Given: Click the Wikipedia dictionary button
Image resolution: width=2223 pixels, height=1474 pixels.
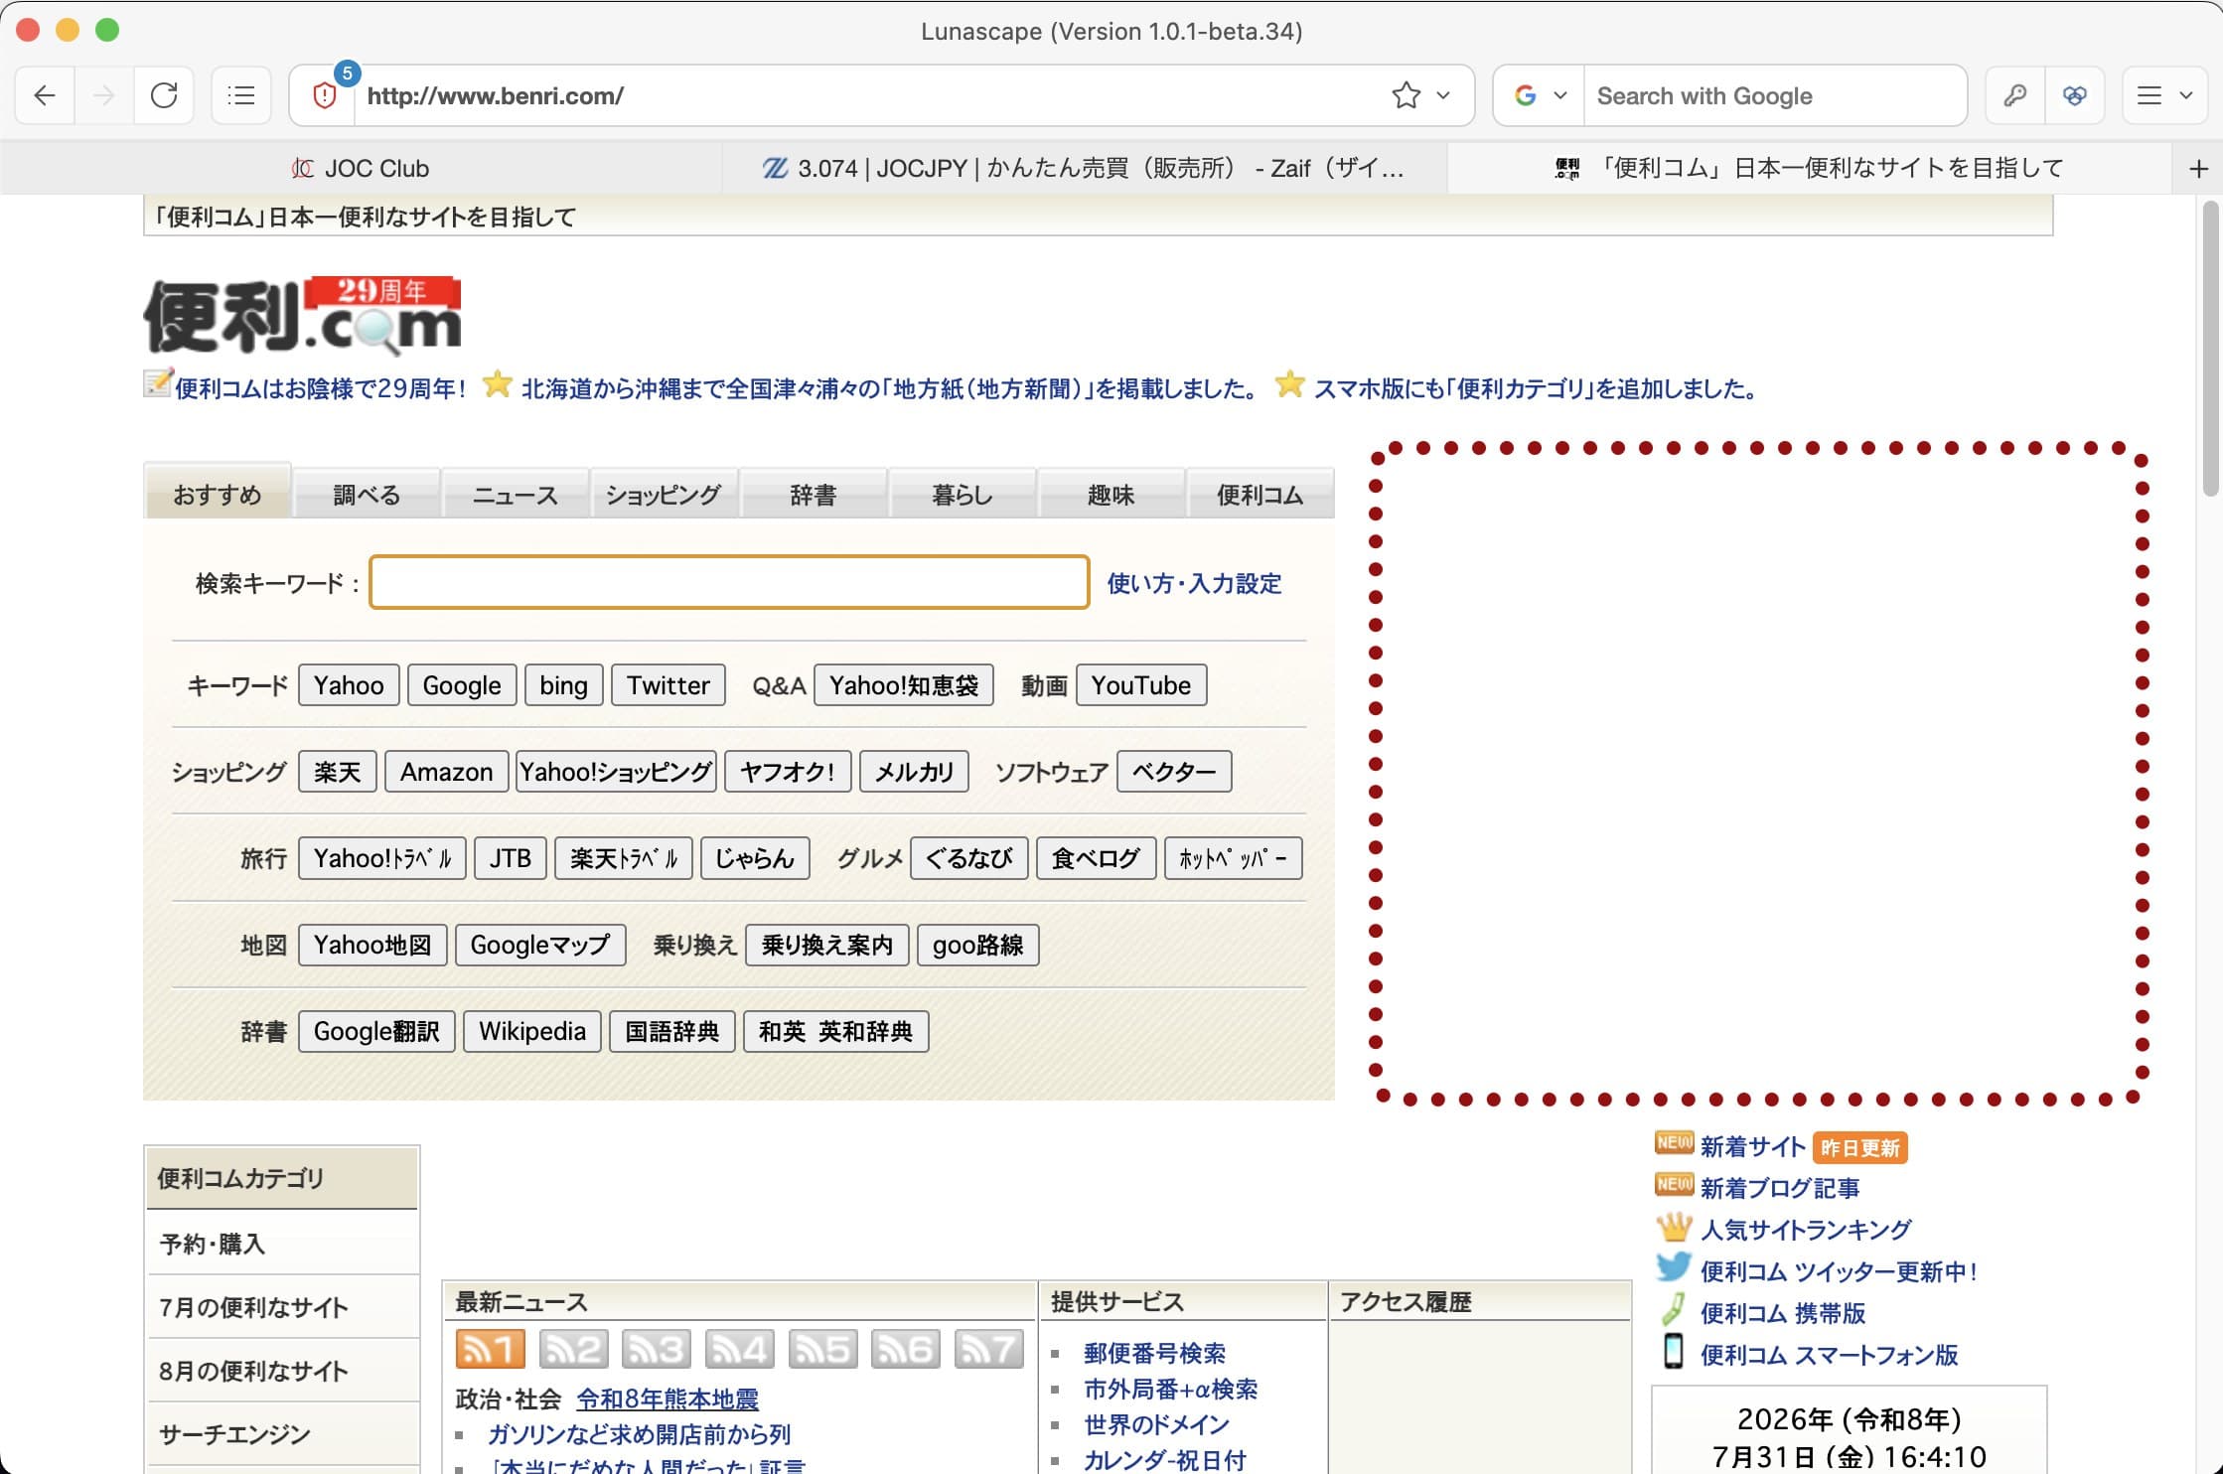Looking at the screenshot, I should click(x=532, y=1031).
